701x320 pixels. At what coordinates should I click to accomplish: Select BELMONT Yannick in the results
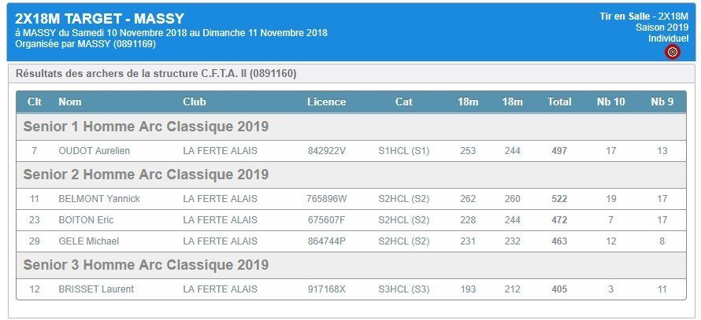click(x=99, y=199)
